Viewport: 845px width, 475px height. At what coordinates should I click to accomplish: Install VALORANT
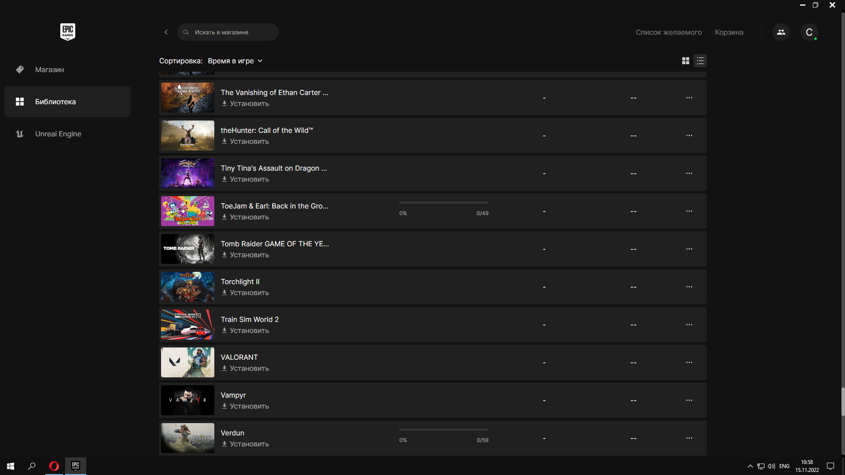245,369
